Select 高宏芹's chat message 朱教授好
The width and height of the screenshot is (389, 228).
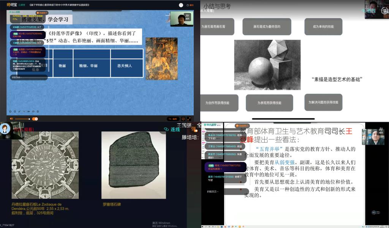(x=225, y=156)
